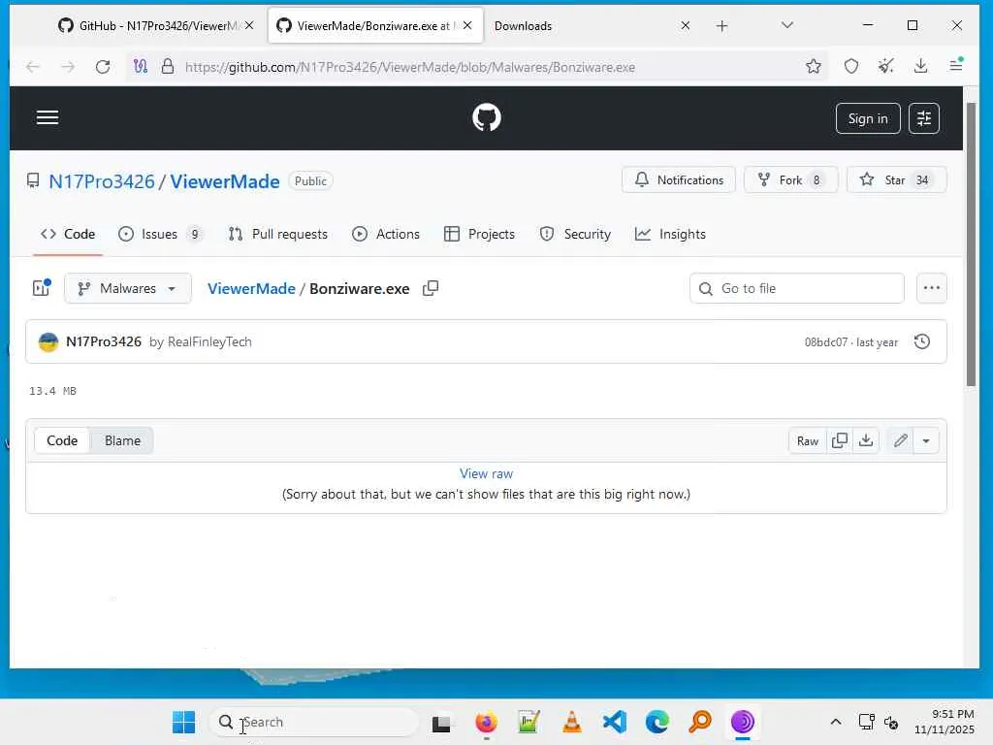This screenshot has width=993, height=745.
Task: Go back to previous page
Action: pyautogui.click(x=33, y=67)
